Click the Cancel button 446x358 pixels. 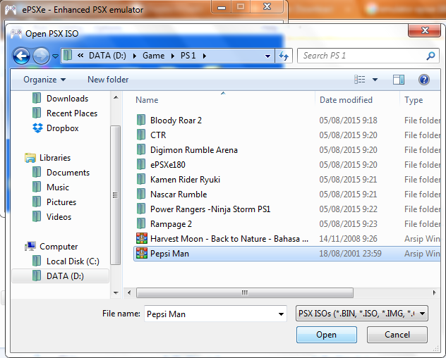pyautogui.click(x=397, y=335)
